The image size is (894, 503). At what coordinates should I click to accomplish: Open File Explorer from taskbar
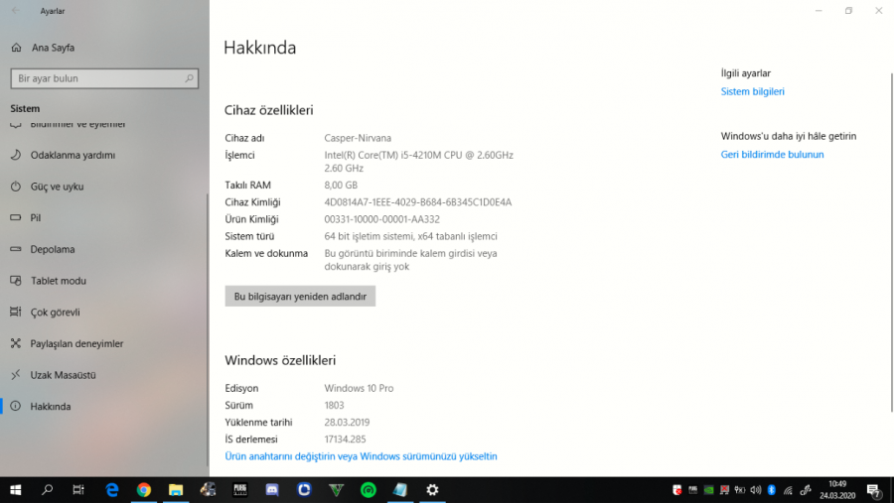click(176, 490)
